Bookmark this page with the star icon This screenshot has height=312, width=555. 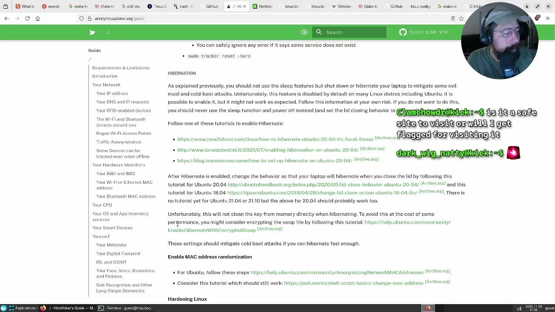pyautogui.click(x=461, y=19)
